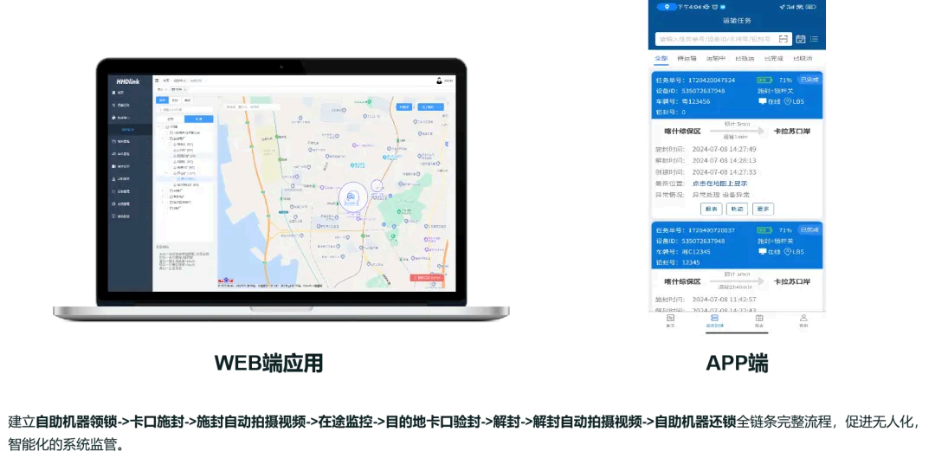Viewport: 935px width, 458px height.
Task: Click the 报表 button
Action: click(711, 209)
